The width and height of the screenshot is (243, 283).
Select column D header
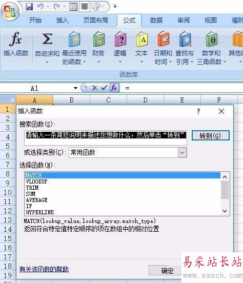pos(145,100)
